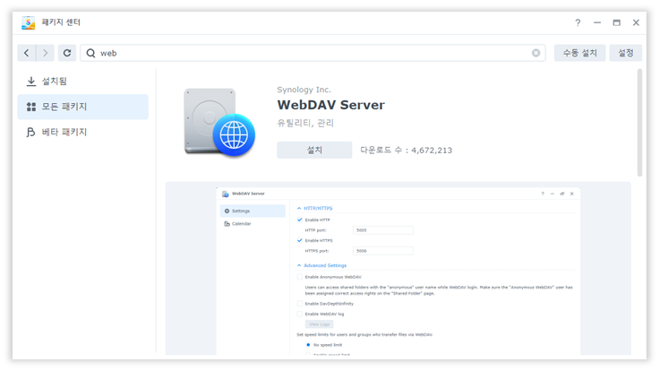The width and height of the screenshot is (659, 371).
Task: Open 수동 설치 manual install
Action: click(580, 53)
